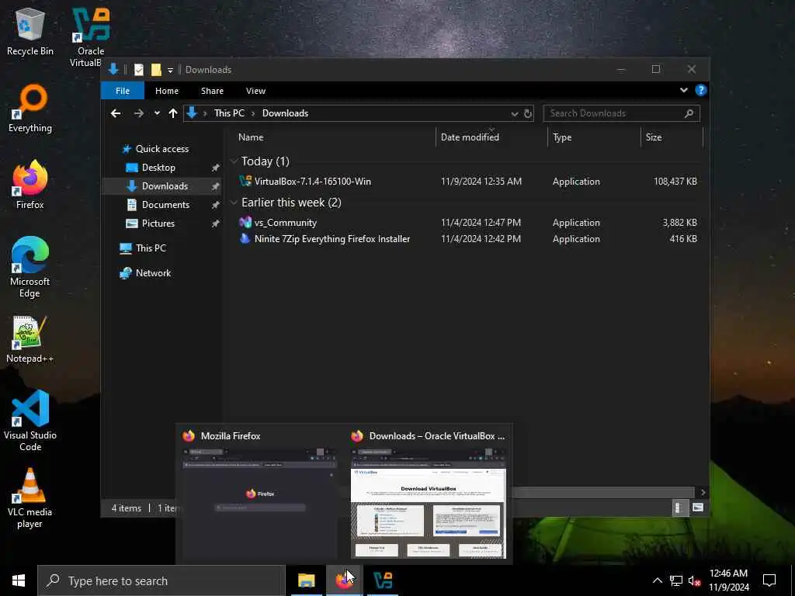The width and height of the screenshot is (795, 596).
Task: Refresh the Downloads folder
Action: [527, 113]
